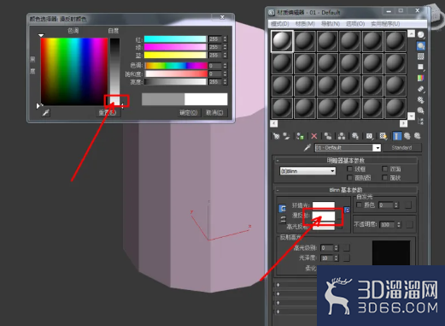Toggle the checkered Background icon
Screen dimensions: 445x326
tap(421, 56)
